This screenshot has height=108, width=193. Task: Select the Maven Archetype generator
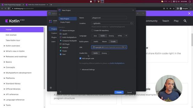[x=67, y=31]
